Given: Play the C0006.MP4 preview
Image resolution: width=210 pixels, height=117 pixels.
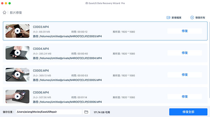Looking at the screenshot, I should click(x=17, y=96).
